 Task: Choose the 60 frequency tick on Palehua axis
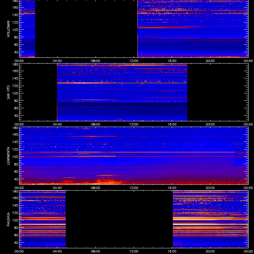pyautogui.click(x=17, y=235)
